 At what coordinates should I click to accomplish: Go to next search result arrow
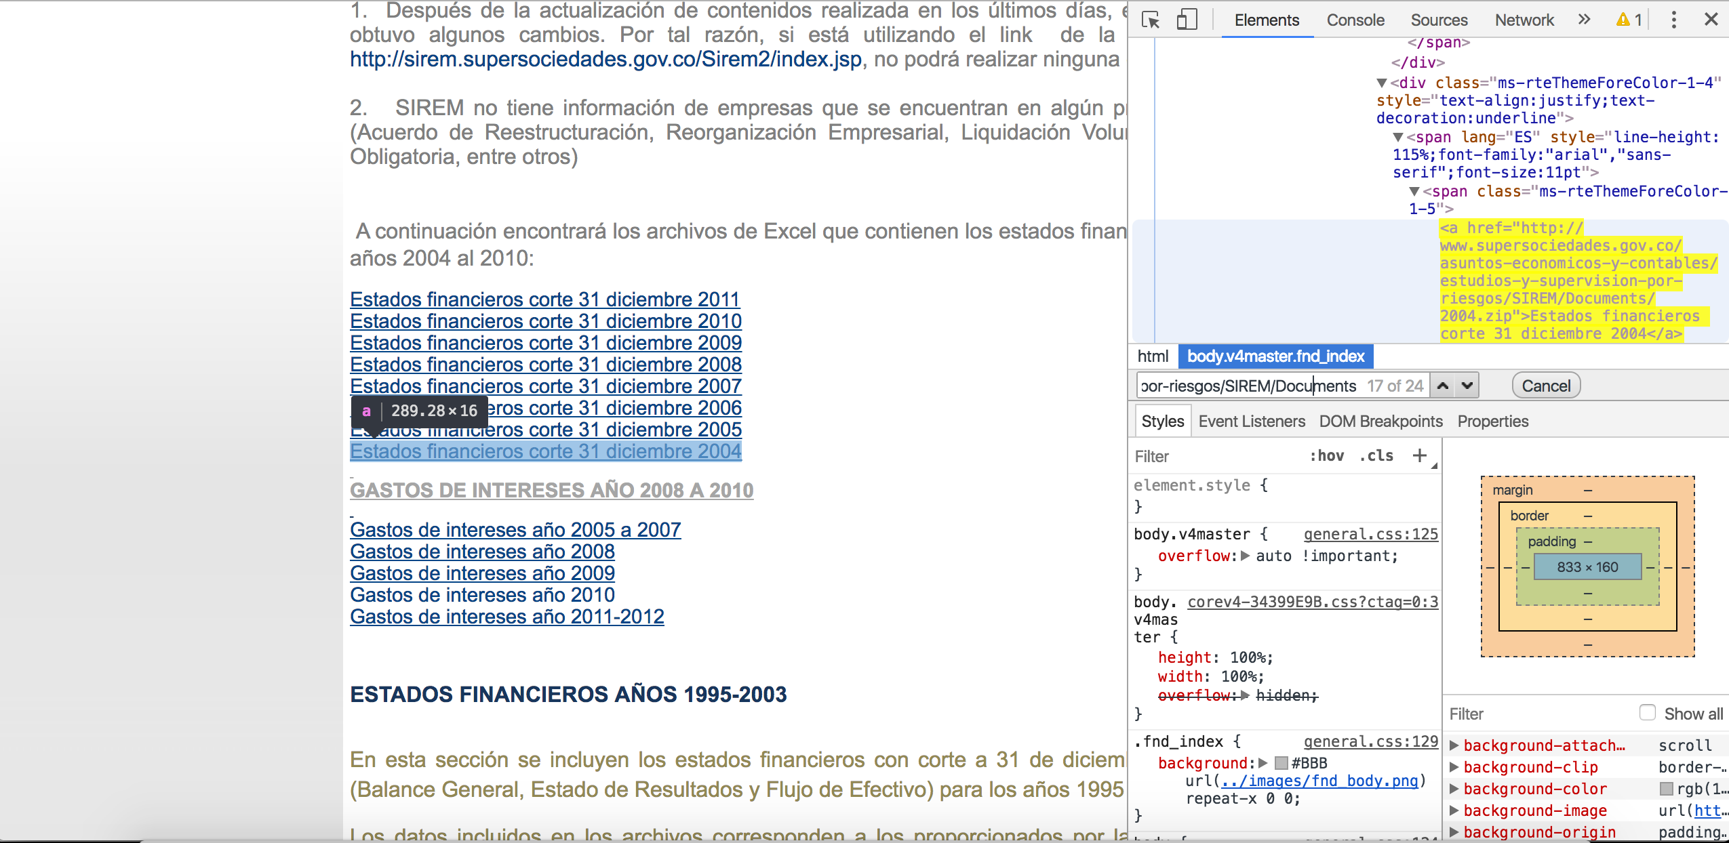click(1467, 386)
